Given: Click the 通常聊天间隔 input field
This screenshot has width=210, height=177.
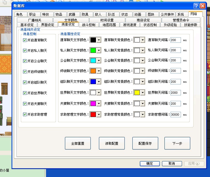Looking at the screenshot, I should 175,40.
